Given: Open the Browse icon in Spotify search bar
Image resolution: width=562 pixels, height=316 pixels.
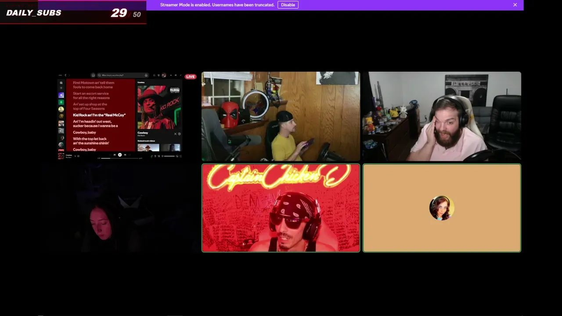Looking at the screenshot, I should coord(146,75).
